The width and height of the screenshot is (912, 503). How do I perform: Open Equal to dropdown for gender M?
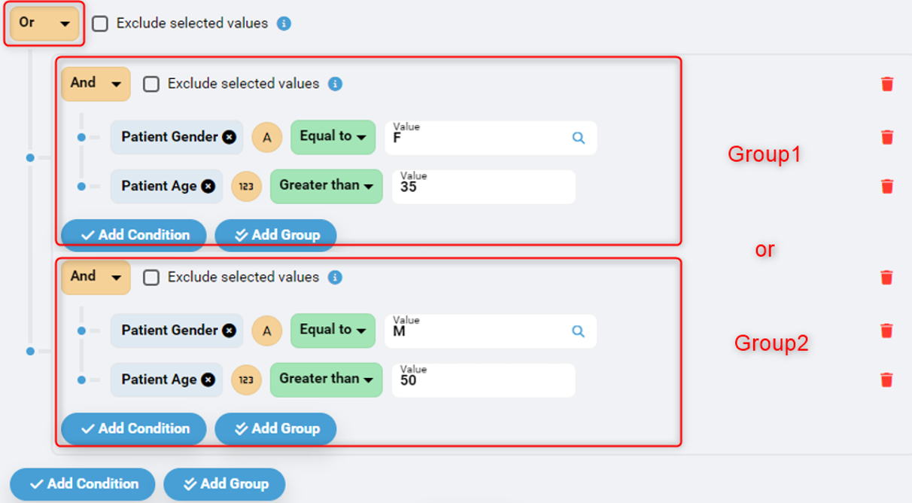point(333,331)
